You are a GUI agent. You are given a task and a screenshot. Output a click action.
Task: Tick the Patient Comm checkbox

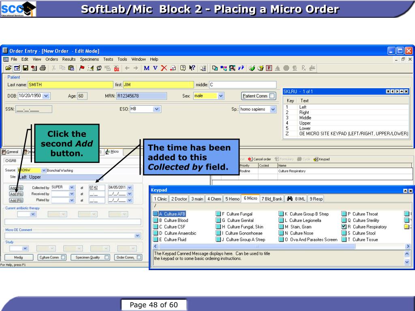click(x=272, y=96)
